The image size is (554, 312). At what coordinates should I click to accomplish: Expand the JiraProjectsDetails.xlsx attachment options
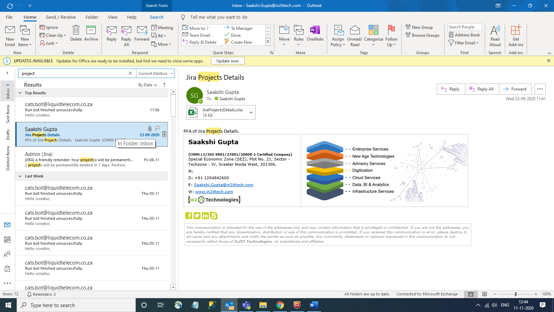pyautogui.click(x=251, y=113)
